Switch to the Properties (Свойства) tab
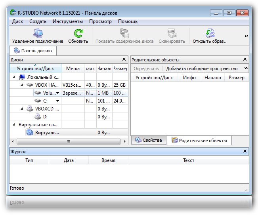 click(x=149, y=141)
